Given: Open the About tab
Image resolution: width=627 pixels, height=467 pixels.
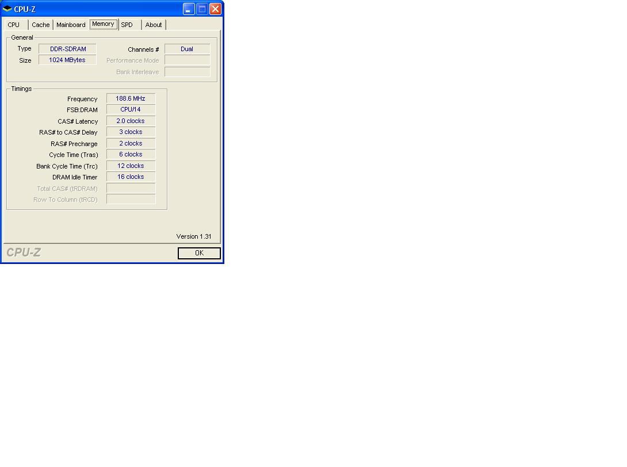Looking at the screenshot, I should coord(154,25).
